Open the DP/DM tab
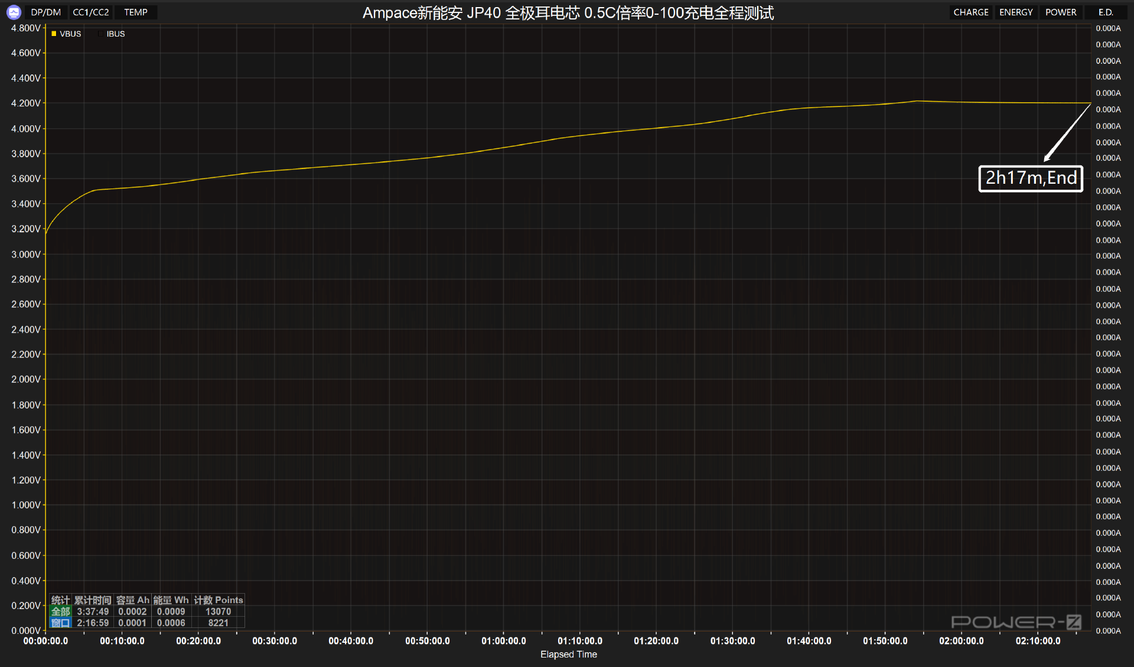The width and height of the screenshot is (1134, 667). tap(46, 12)
